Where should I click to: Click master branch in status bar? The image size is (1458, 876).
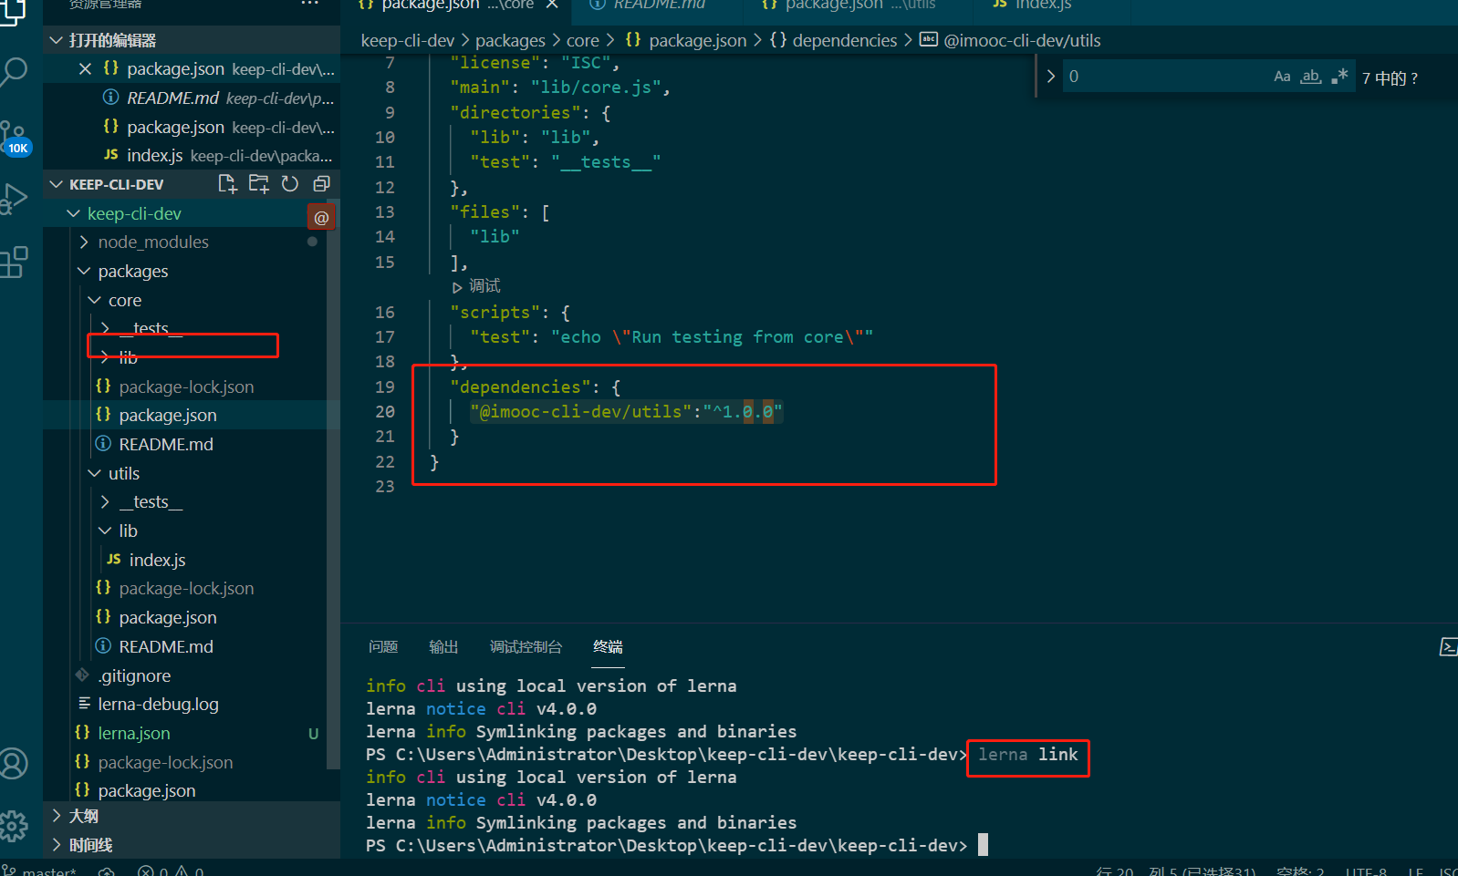coord(40,871)
